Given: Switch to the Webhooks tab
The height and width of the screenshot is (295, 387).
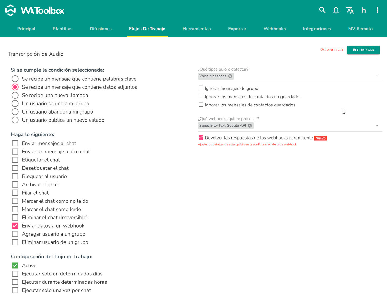Looking at the screenshot, I should pos(275,29).
